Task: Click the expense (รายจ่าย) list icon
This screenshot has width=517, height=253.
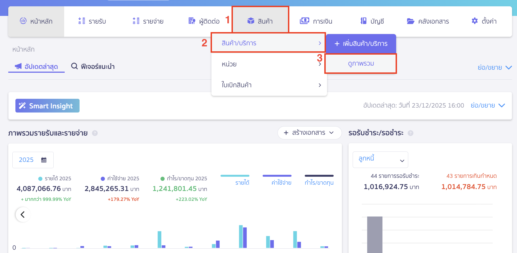Action: pos(136,21)
